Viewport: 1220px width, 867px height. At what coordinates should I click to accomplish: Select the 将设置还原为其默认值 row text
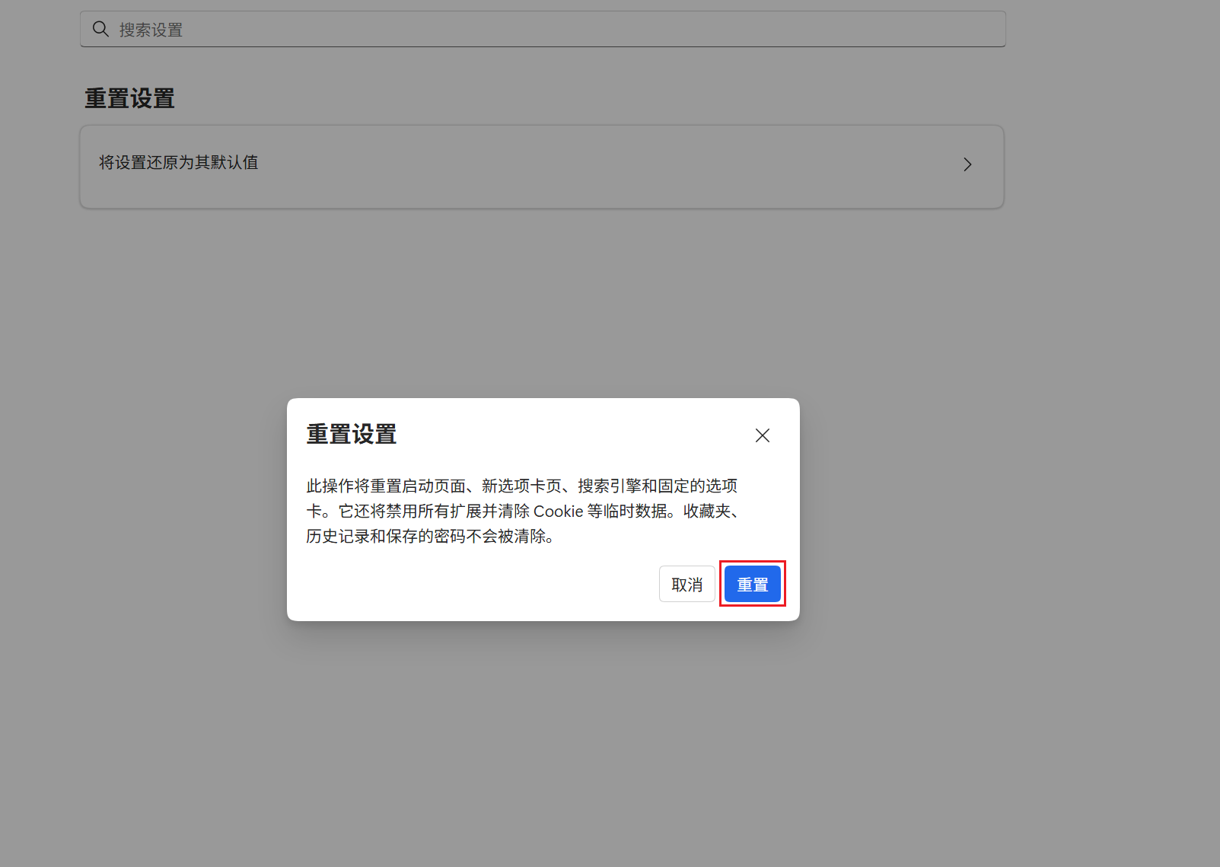(179, 162)
